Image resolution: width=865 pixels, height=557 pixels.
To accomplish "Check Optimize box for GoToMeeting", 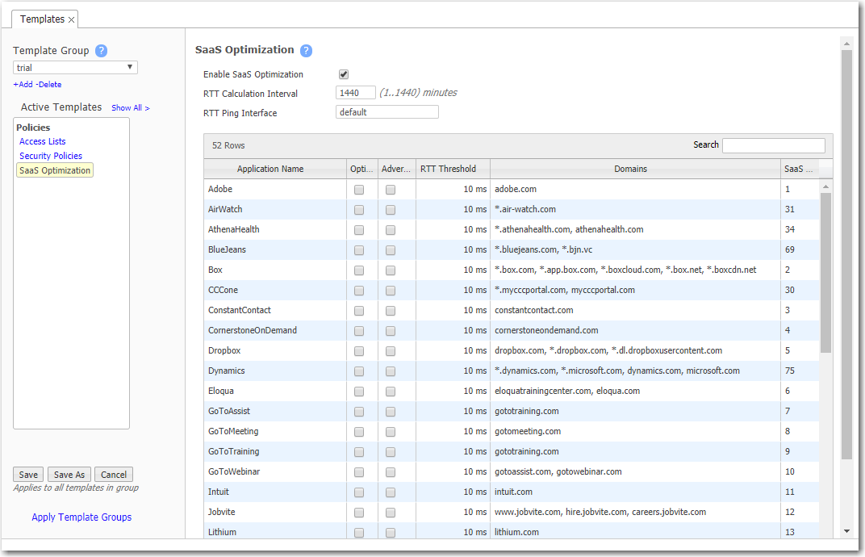I will click(359, 432).
